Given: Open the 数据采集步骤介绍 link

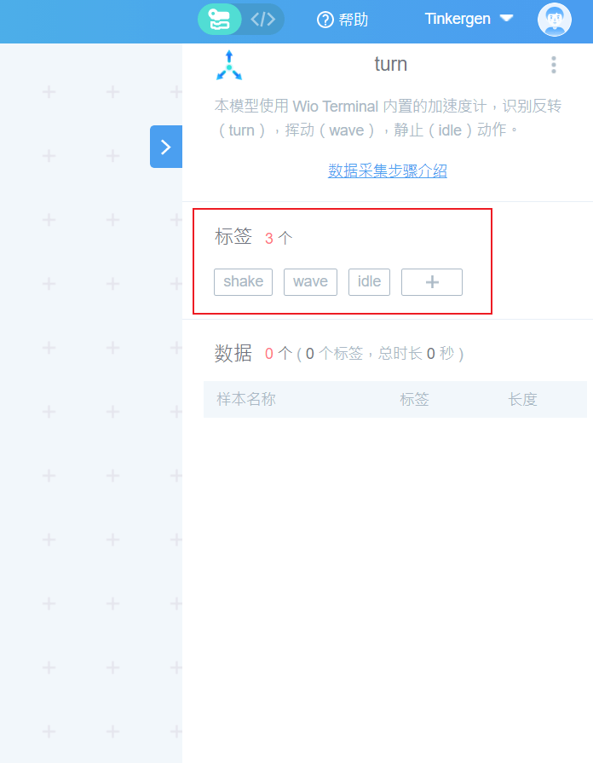Looking at the screenshot, I should [x=387, y=171].
